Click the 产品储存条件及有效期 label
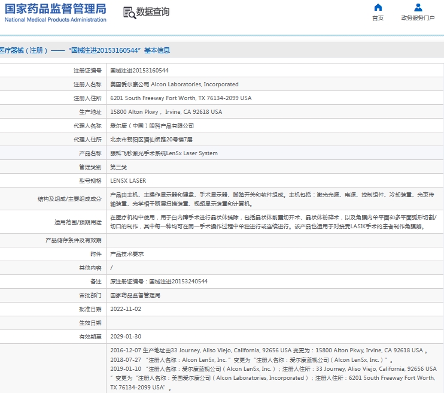Viewport: 444px width, 393px height. click(74, 240)
